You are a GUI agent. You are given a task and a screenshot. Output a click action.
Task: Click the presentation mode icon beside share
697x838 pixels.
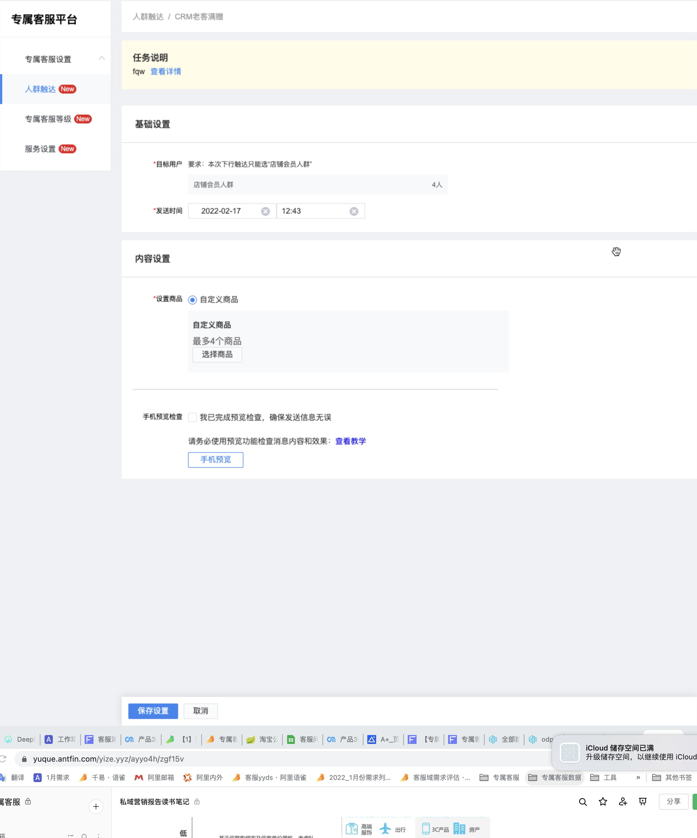(642, 802)
